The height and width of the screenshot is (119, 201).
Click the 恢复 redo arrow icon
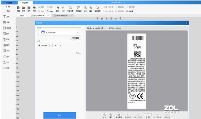coord(63,8)
